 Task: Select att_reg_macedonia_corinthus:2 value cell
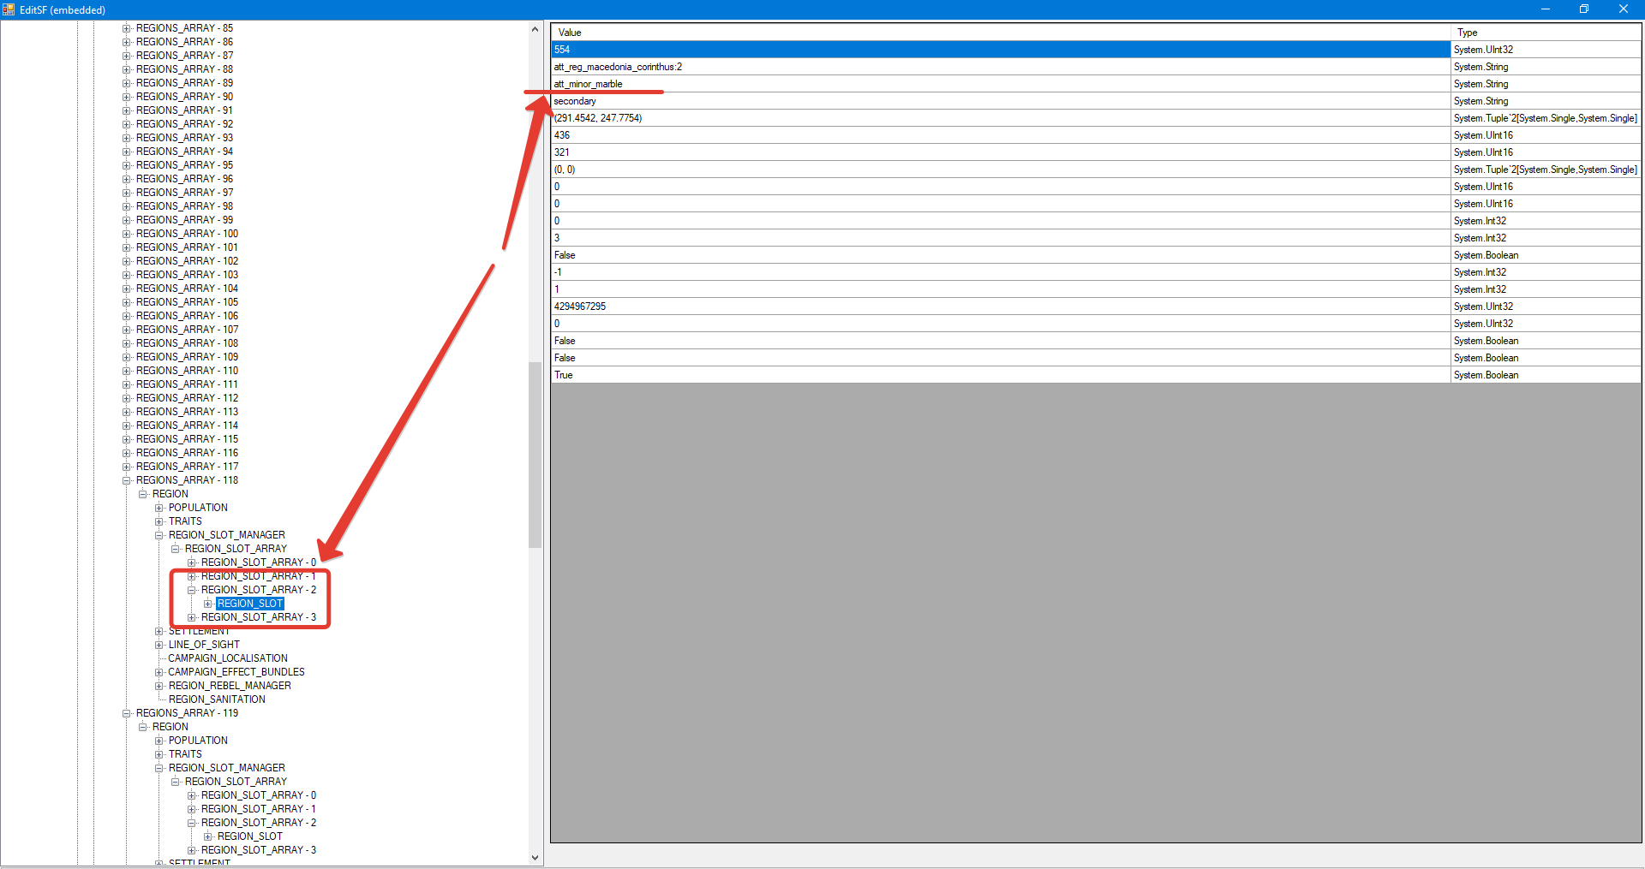[x=1001, y=67]
